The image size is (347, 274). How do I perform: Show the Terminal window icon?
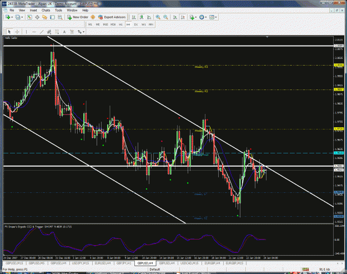click(52, 17)
